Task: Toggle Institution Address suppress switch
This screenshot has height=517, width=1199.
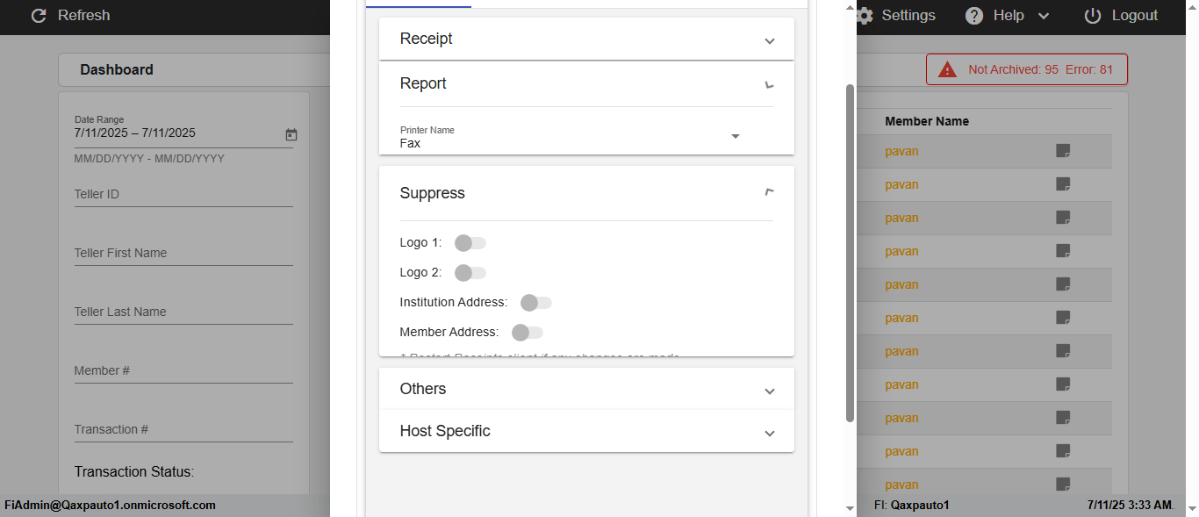Action: click(535, 303)
